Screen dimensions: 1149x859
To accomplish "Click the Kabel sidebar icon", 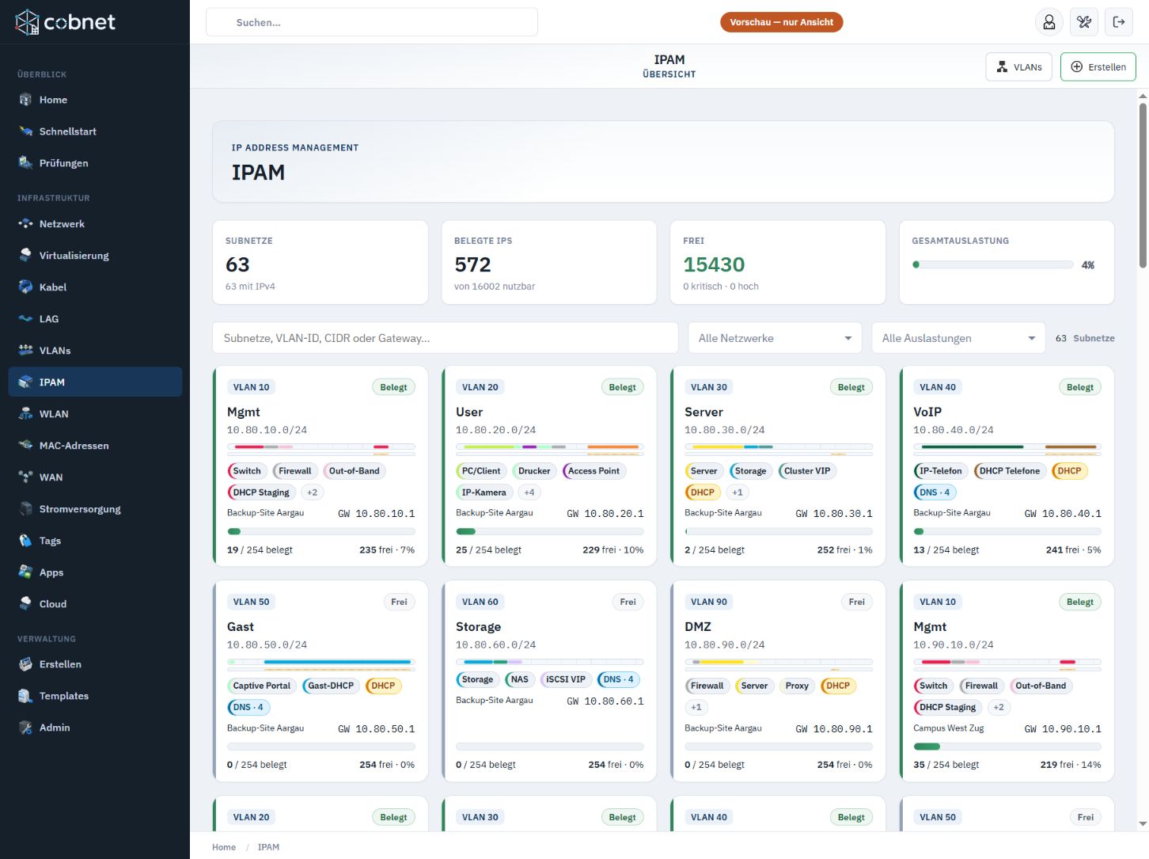I will pyautogui.click(x=25, y=287).
